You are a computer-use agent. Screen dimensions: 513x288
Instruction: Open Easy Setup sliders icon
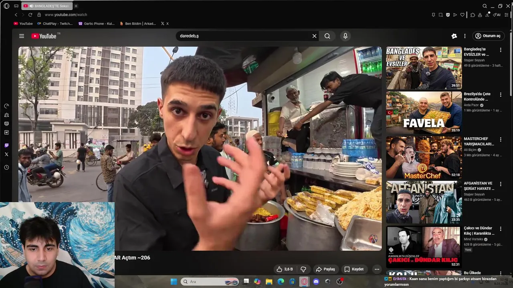[507, 15]
